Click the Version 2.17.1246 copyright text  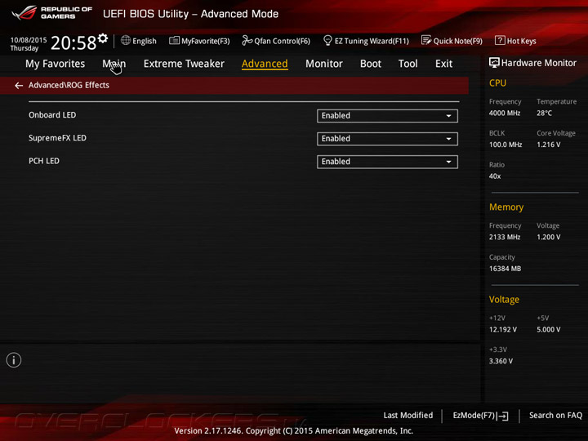294,431
